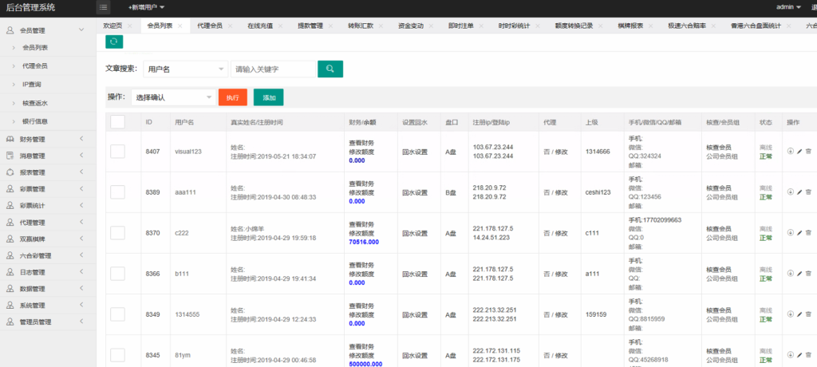
Task: Toggle the sidebar menu hamburger icon
Action: [104, 7]
